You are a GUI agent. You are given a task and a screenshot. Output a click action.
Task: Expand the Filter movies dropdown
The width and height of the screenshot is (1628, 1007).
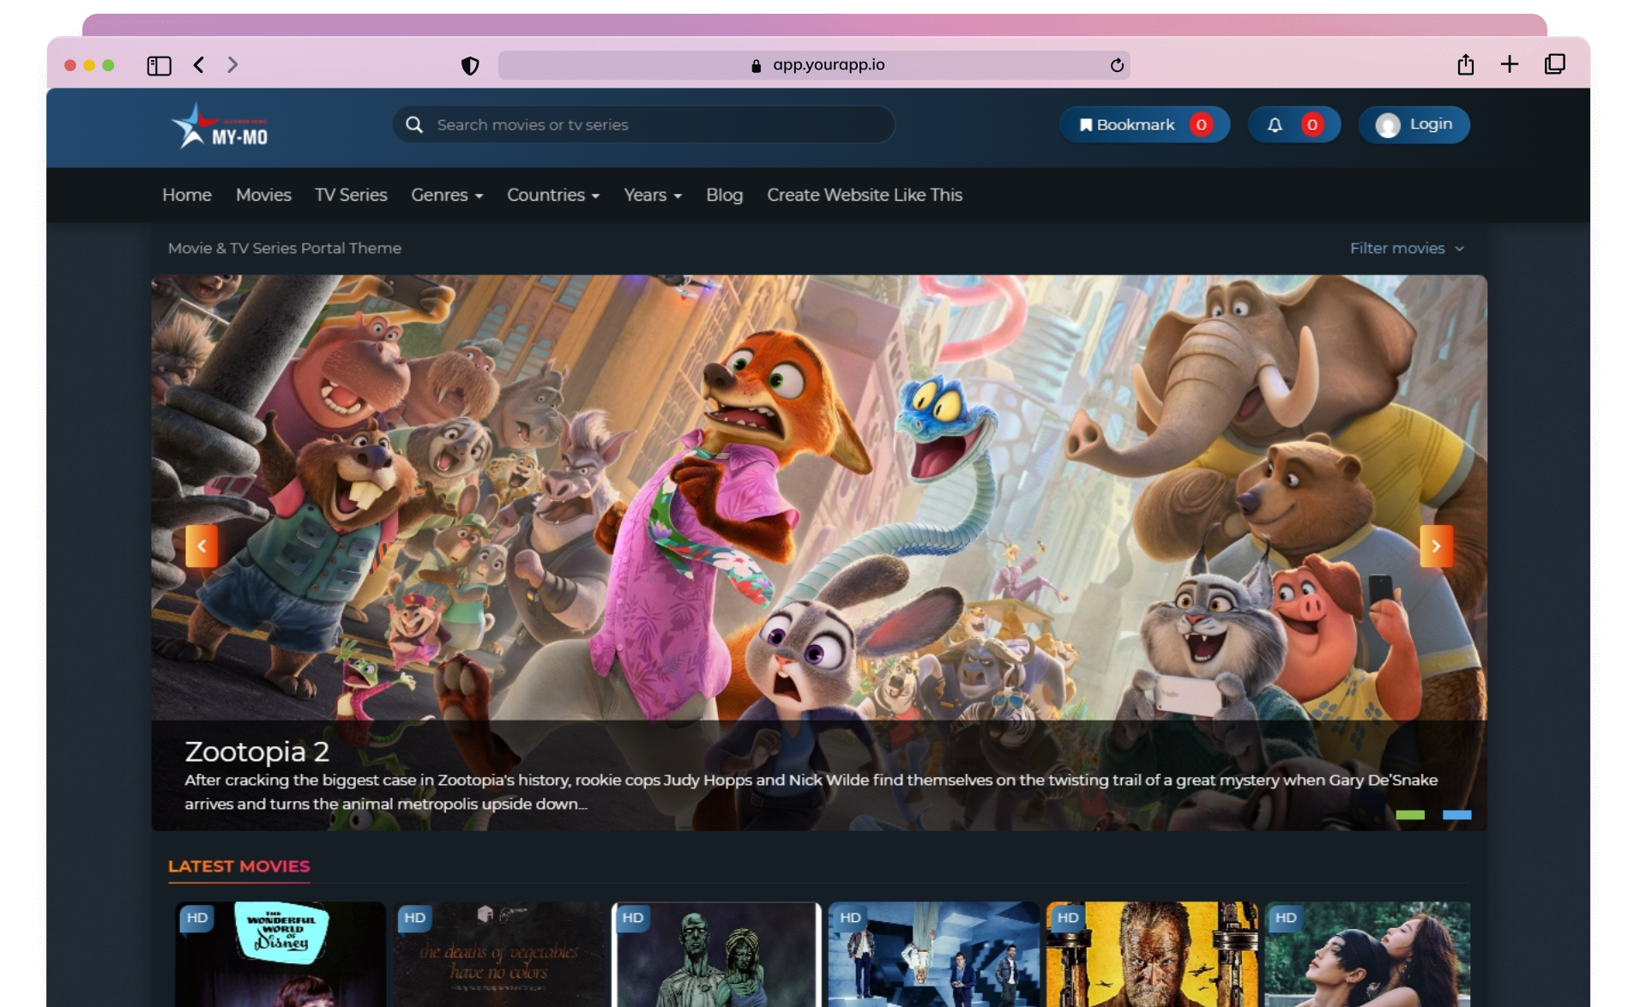click(1407, 248)
